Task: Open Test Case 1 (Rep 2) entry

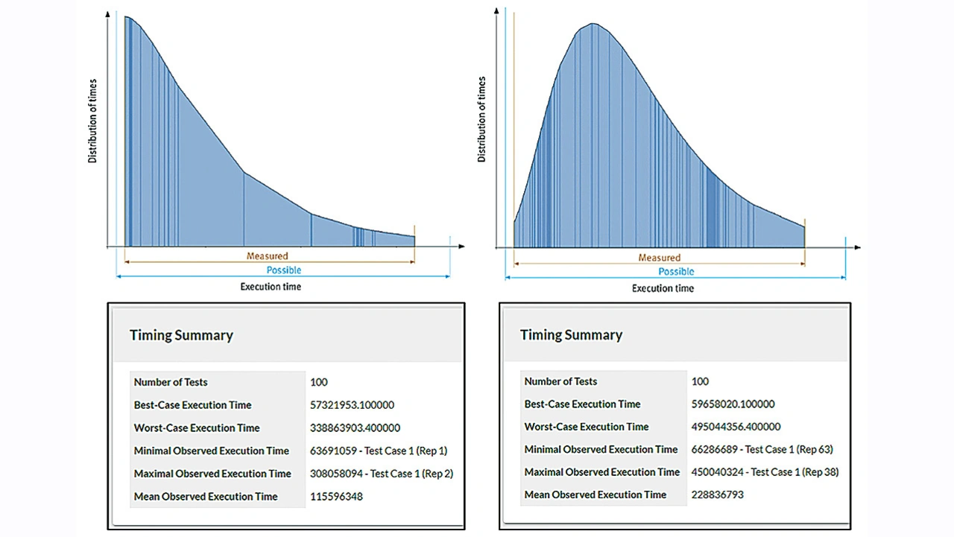Action: click(x=411, y=474)
